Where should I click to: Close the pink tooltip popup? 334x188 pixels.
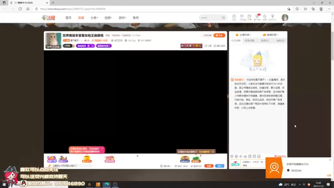click(x=102, y=149)
